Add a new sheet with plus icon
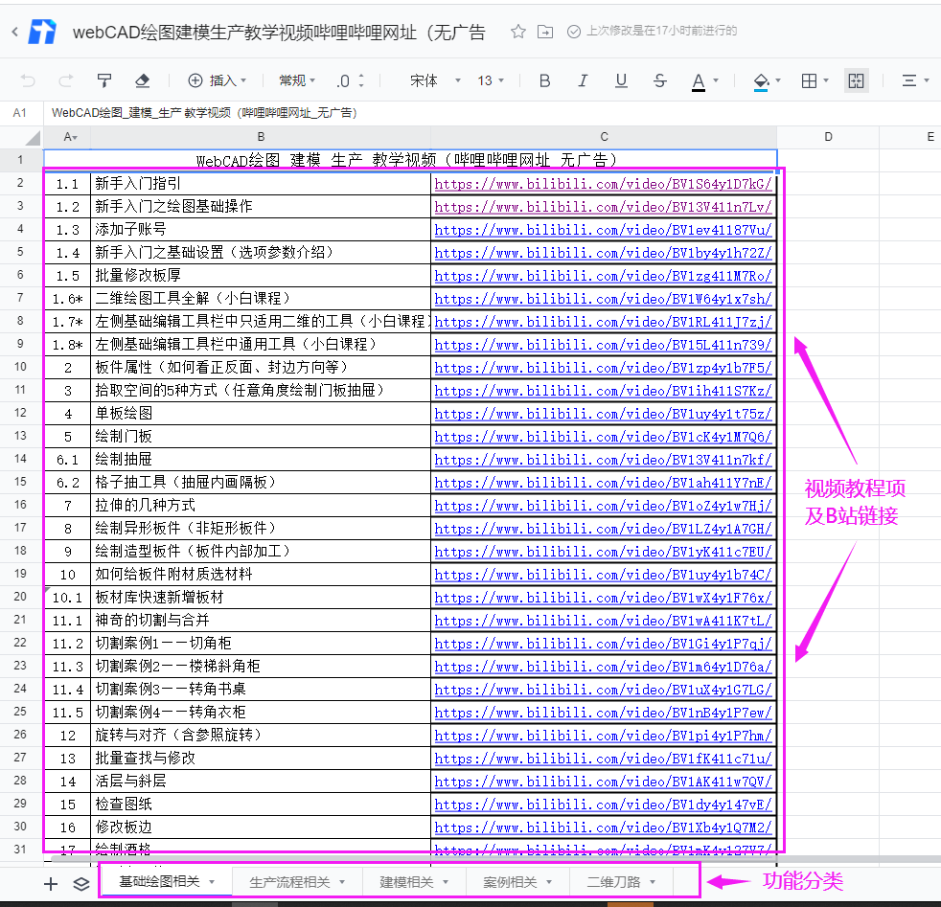The height and width of the screenshot is (907, 941). 52,883
